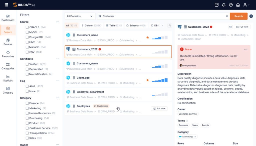Open the All Domains dropdown
This screenshot has width=256, height=146.
pos(80,16)
